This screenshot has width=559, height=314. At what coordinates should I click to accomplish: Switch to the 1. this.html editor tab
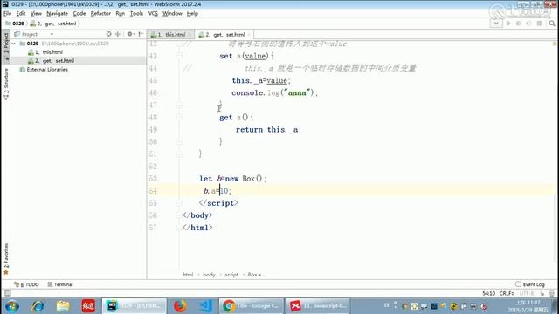tap(171, 35)
